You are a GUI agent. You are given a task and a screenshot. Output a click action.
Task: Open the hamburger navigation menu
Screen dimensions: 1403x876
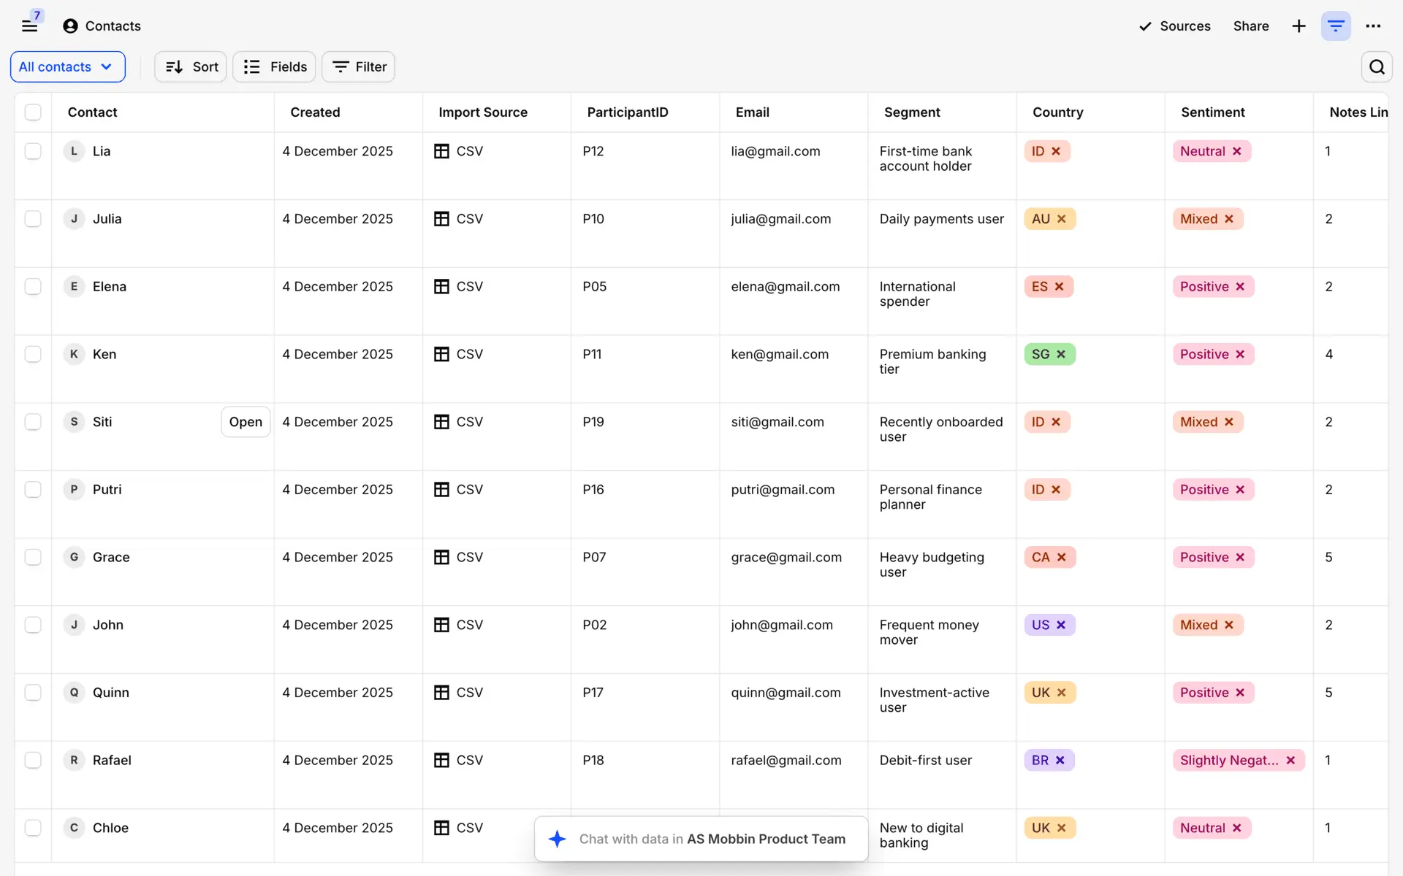[29, 26]
